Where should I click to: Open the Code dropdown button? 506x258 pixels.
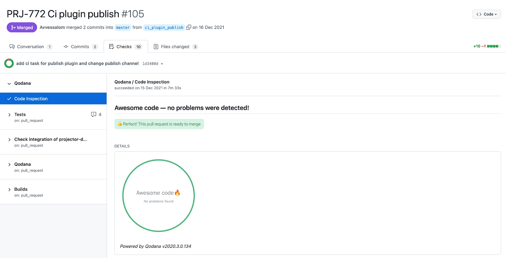point(486,14)
